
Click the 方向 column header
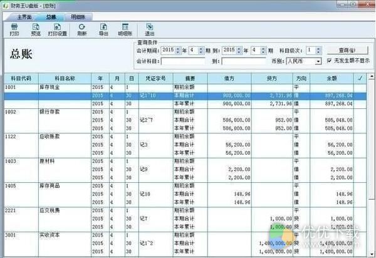point(301,78)
